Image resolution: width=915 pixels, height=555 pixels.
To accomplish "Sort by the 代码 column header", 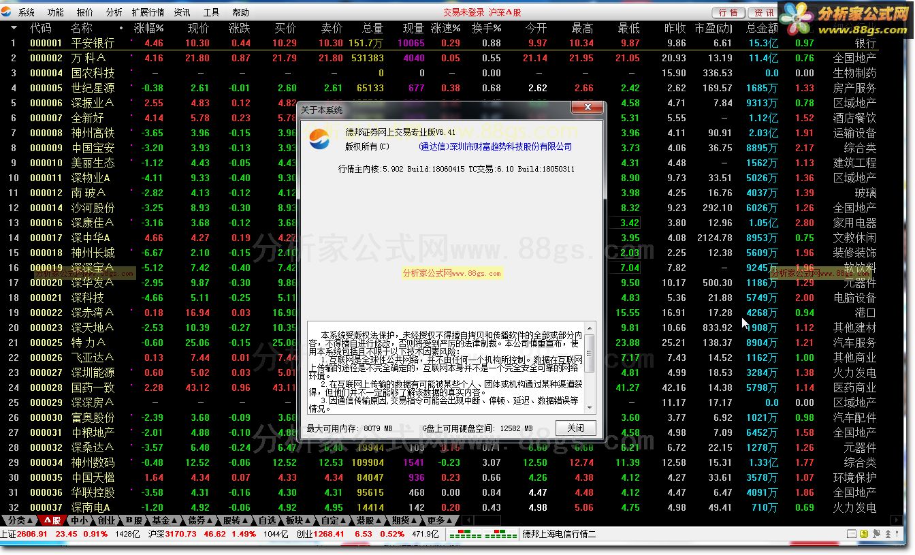I will (x=40, y=28).
